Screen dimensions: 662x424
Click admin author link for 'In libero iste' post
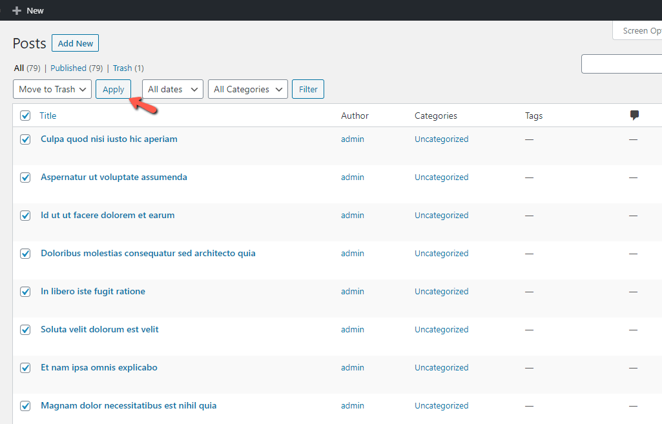pyautogui.click(x=353, y=291)
